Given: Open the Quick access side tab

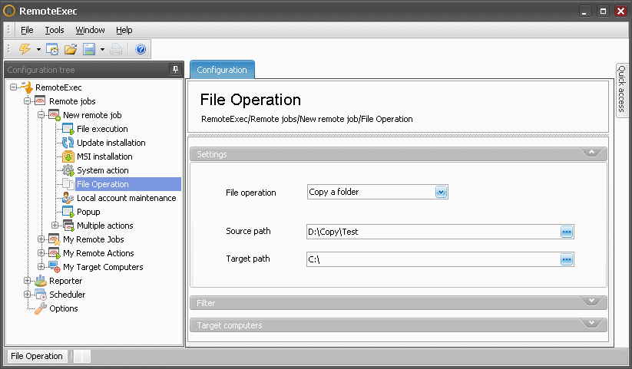Looking at the screenshot, I should coord(621,91).
